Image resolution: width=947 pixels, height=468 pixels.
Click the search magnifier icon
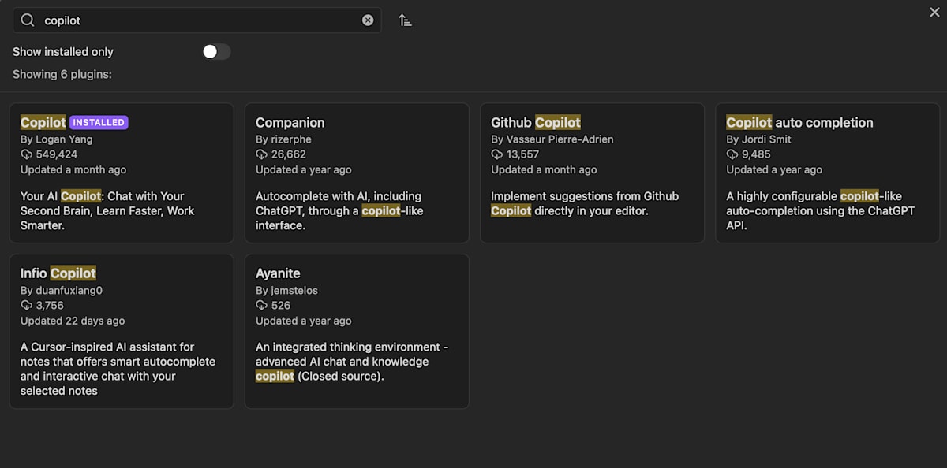pyautogui.click(x=28, y=20)
